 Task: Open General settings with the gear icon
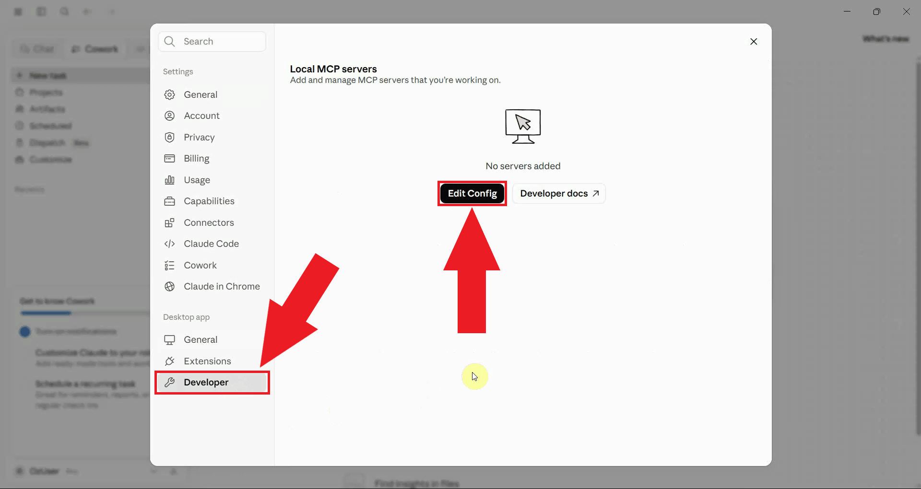212,94
